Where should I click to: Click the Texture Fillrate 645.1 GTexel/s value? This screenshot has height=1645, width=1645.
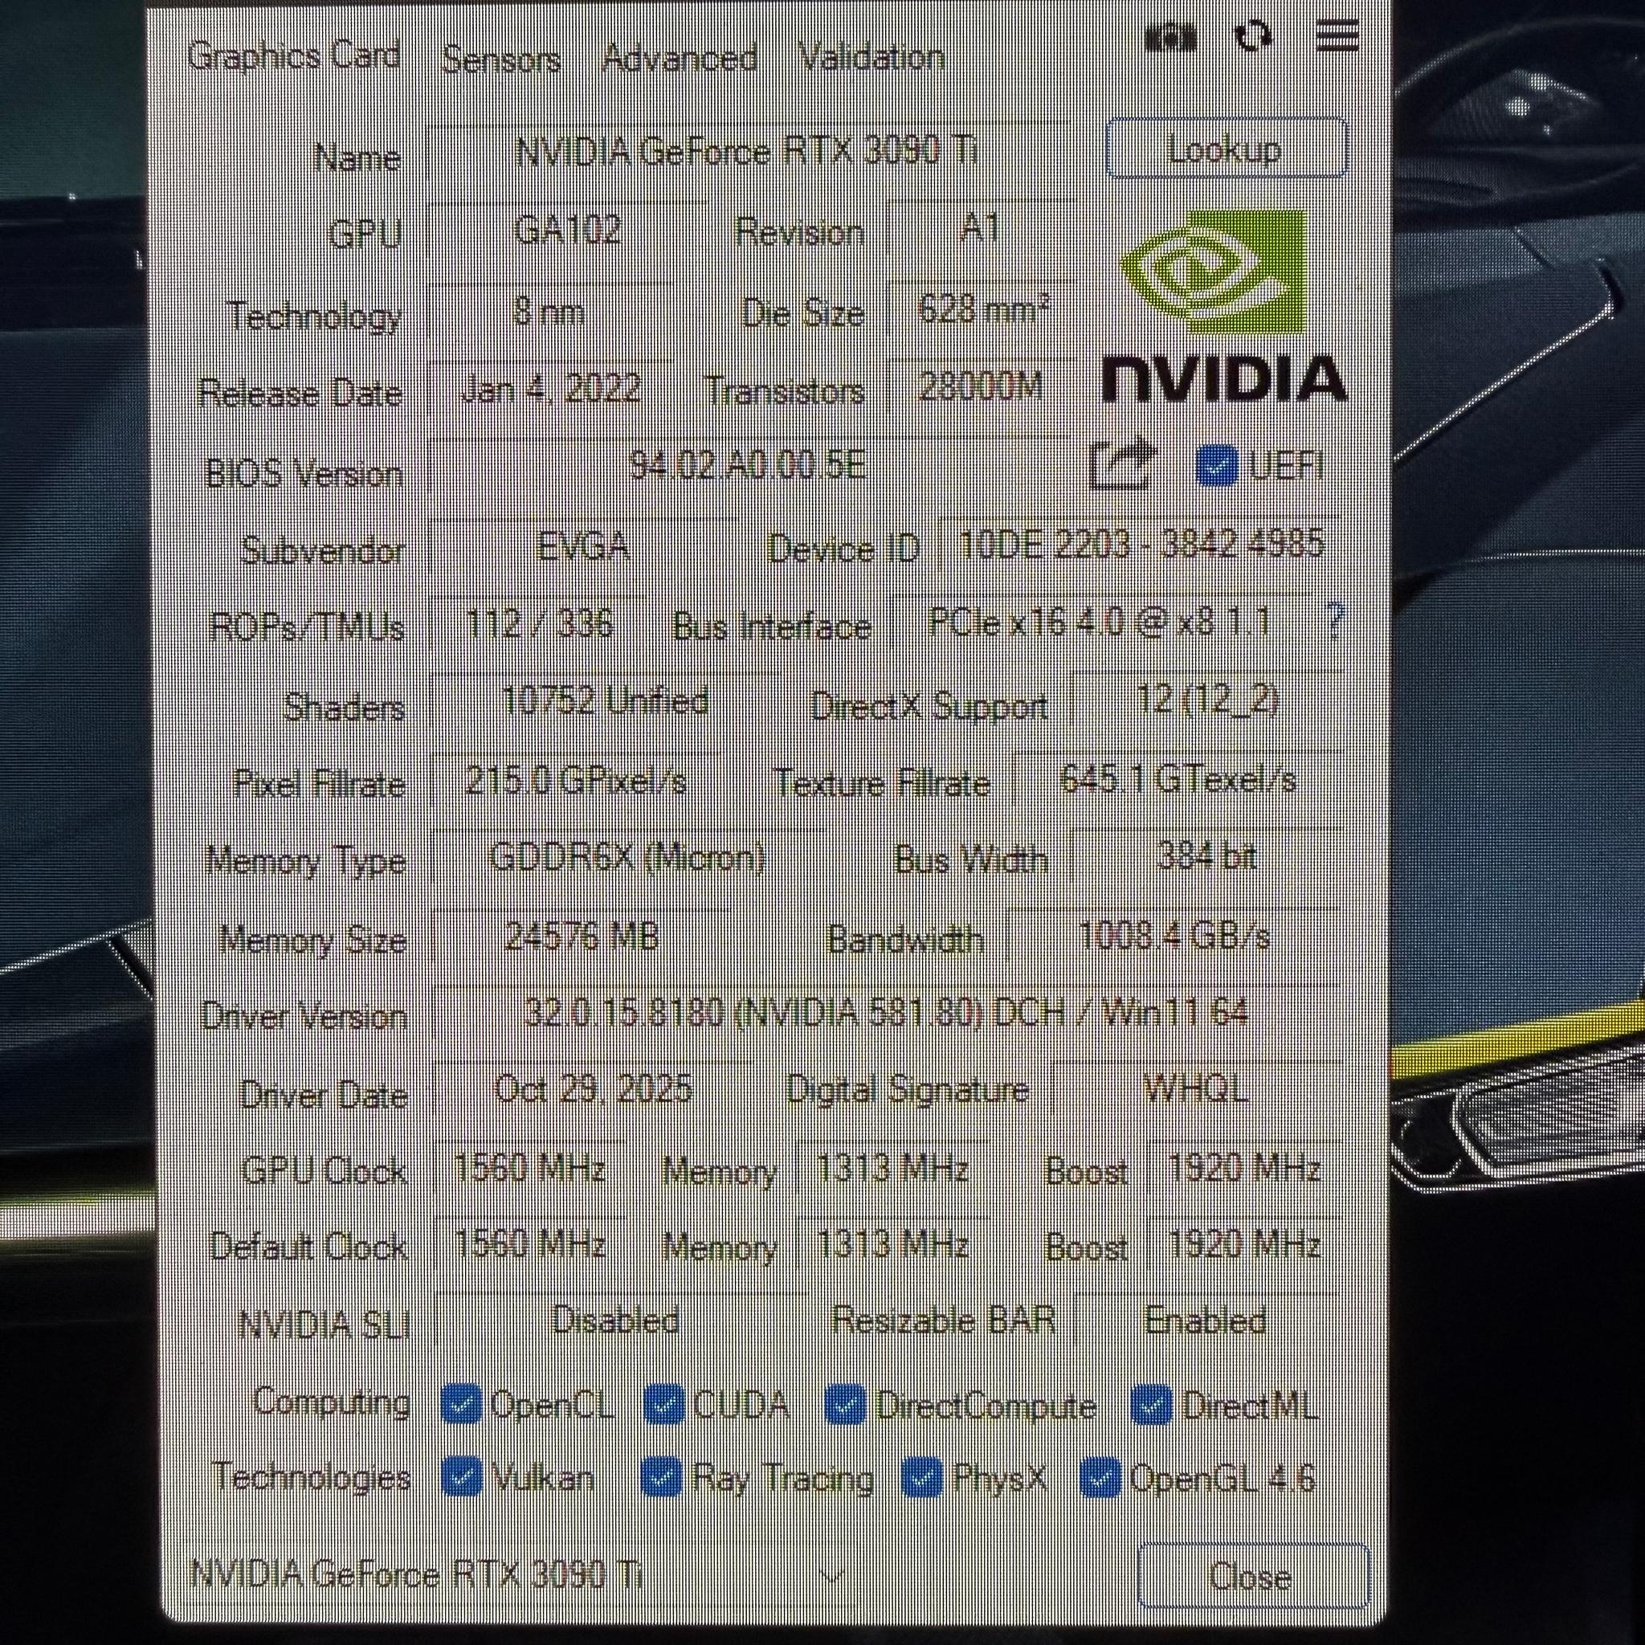(1179, 779)
